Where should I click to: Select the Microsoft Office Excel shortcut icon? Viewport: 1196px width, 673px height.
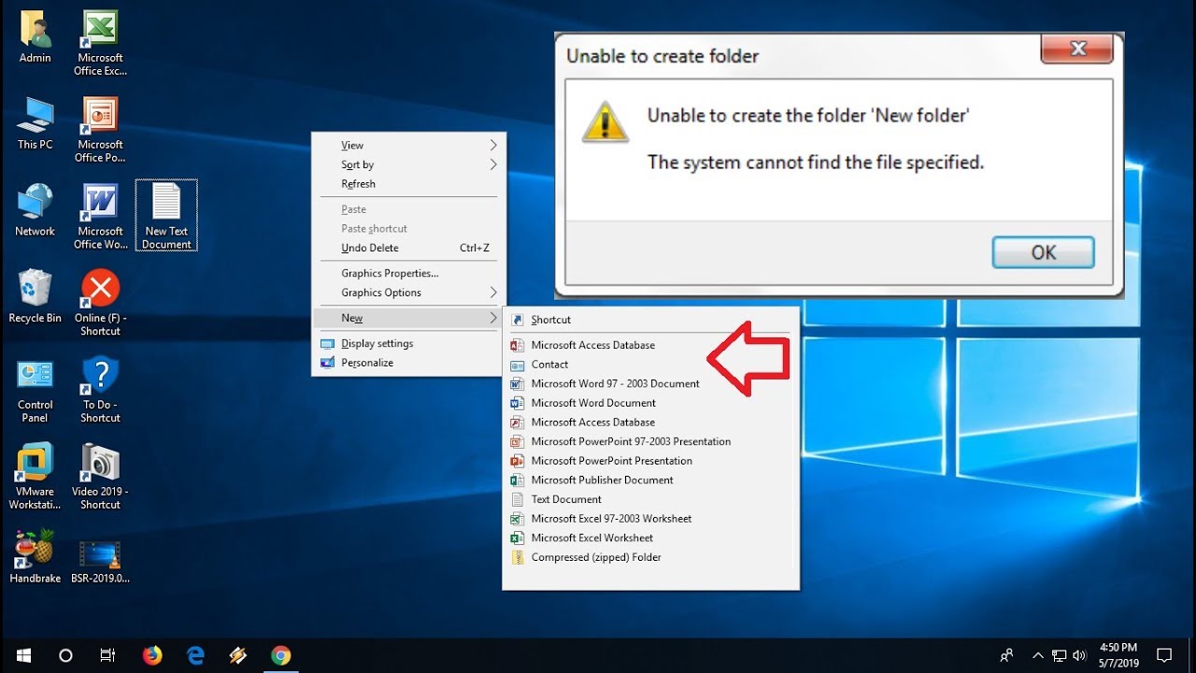[x=100, y=44]
